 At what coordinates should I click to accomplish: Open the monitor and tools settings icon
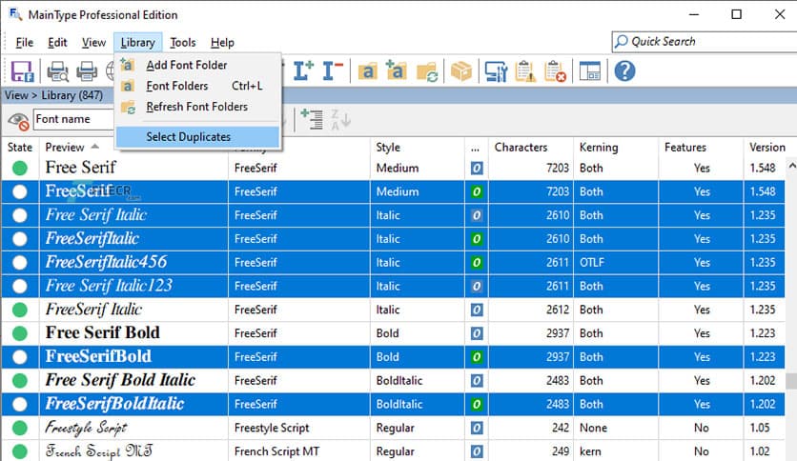click(x=496, y=71)
